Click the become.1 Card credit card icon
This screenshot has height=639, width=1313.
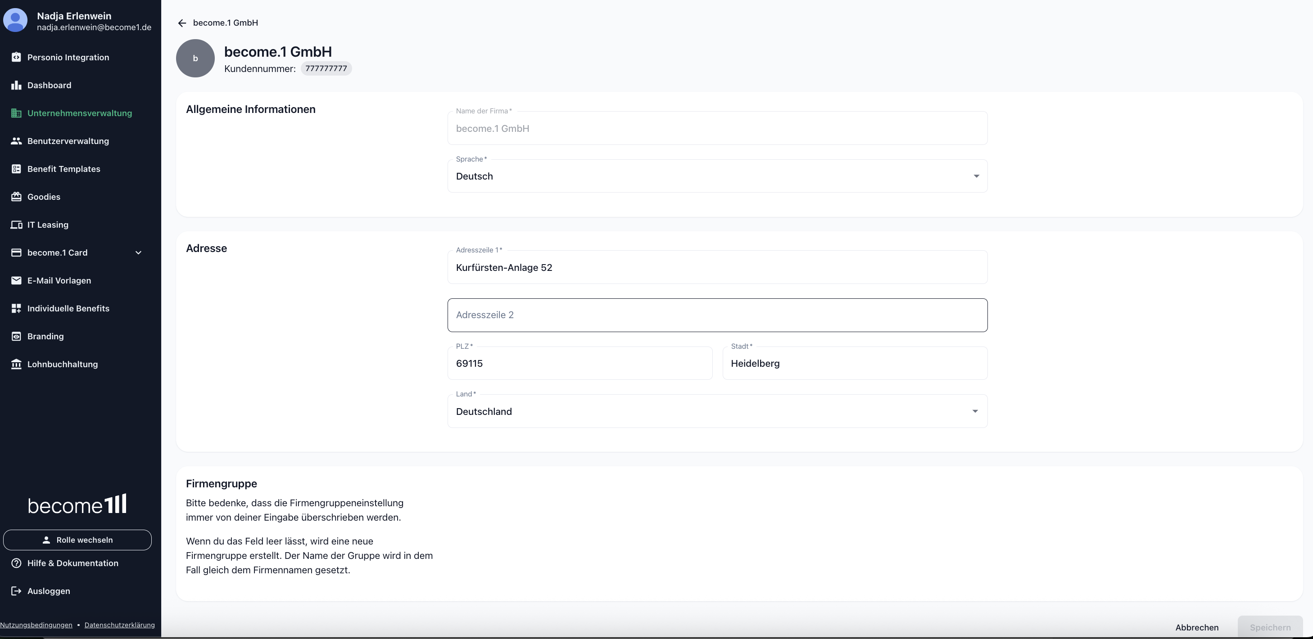(16, 253)
